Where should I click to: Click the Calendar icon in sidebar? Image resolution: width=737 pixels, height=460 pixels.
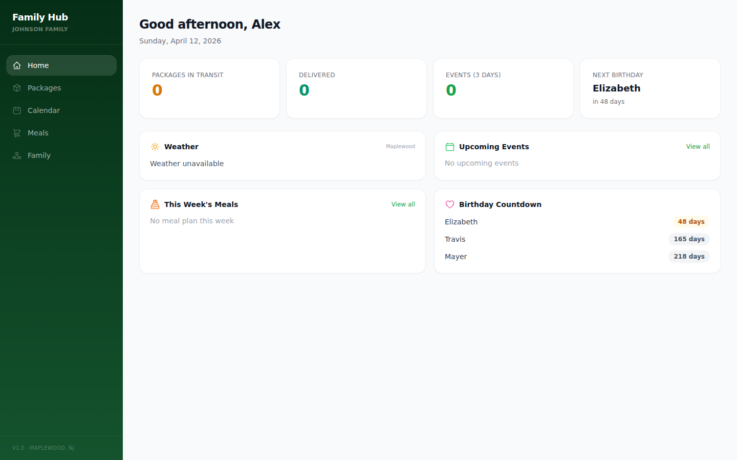pyautogui.click(x=17, y=110)
